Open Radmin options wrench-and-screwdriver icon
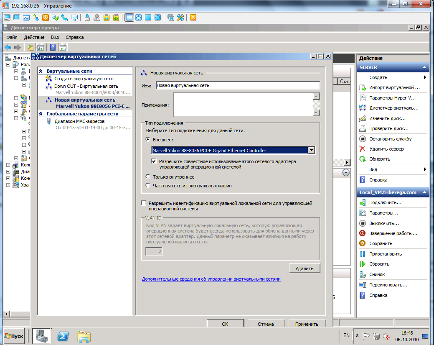The width and height of the screenshot is (434, 345). coord(180,18)
